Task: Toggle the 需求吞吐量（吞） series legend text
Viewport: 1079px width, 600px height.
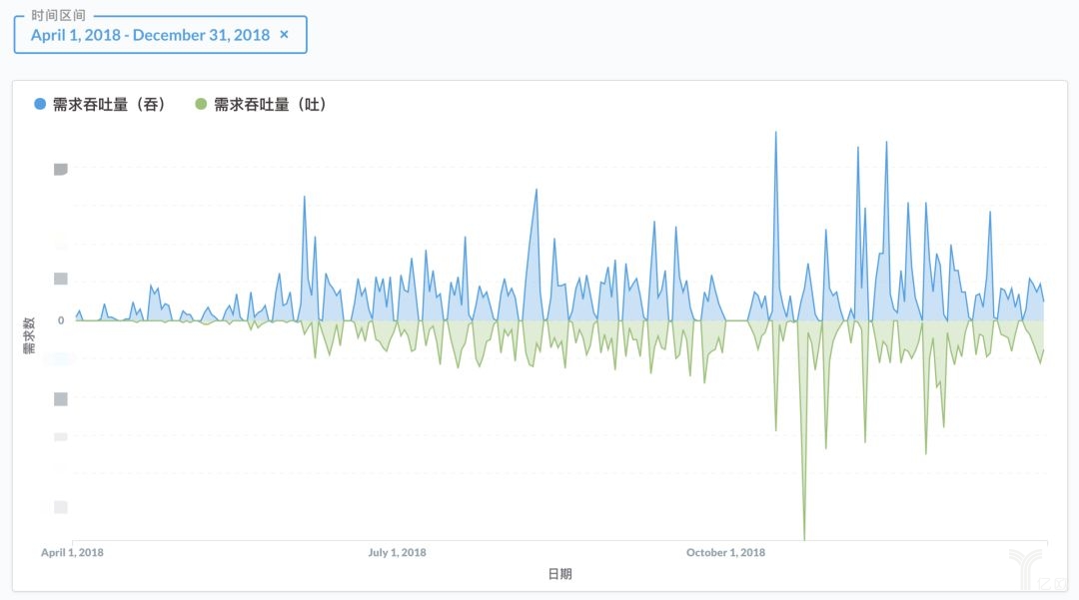Action: coord(109,104)
